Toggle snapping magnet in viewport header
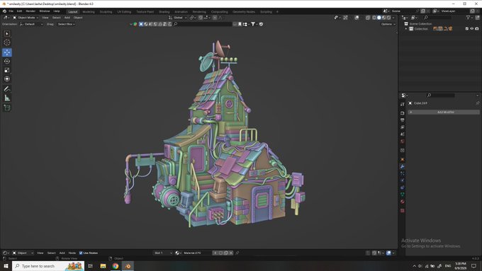This screenshot has width=482, height=271. [x=201, y=18]
